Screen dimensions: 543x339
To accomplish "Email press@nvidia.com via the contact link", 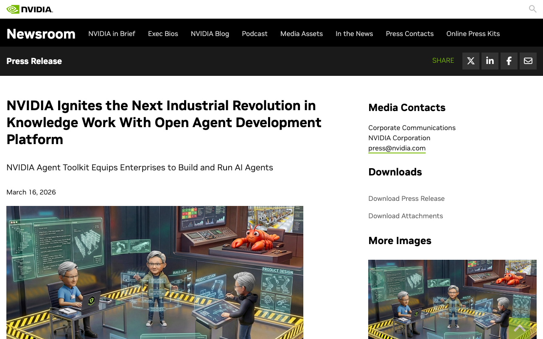I will tap(397, 148).
